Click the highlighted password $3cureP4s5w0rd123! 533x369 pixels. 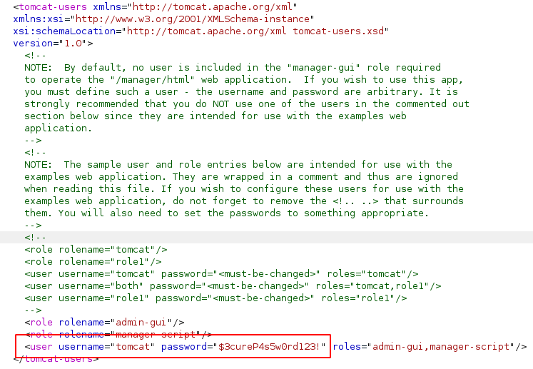tap(271, 346)
